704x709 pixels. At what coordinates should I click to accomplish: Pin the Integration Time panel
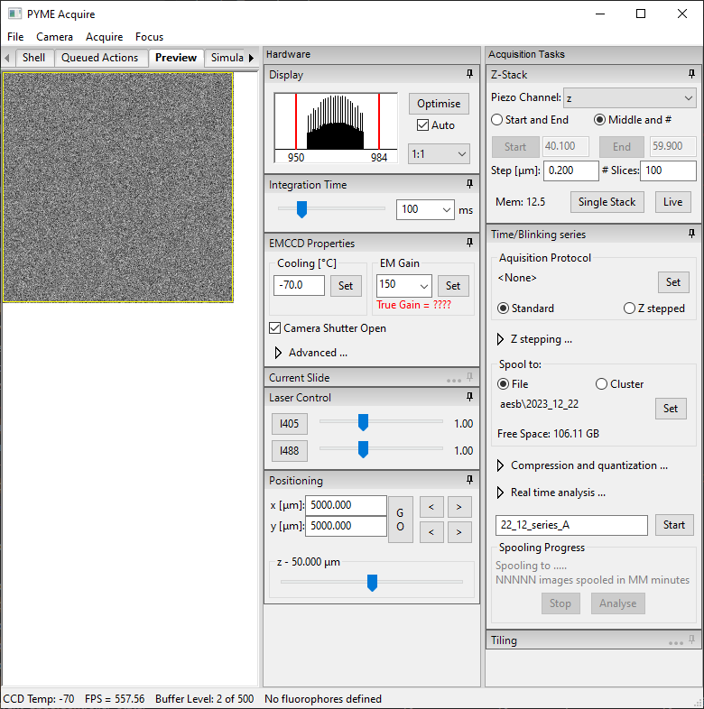point(469,184)
